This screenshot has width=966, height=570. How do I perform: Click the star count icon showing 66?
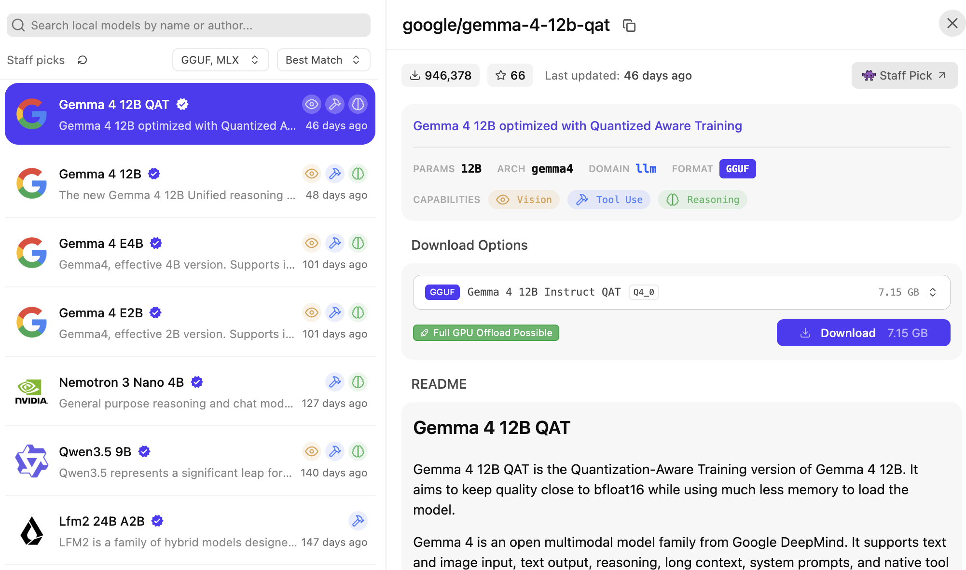point(501,75)
